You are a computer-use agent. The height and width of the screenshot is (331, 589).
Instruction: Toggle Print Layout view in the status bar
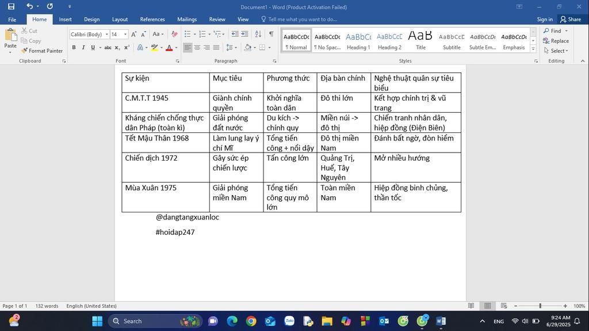[488, 306]
